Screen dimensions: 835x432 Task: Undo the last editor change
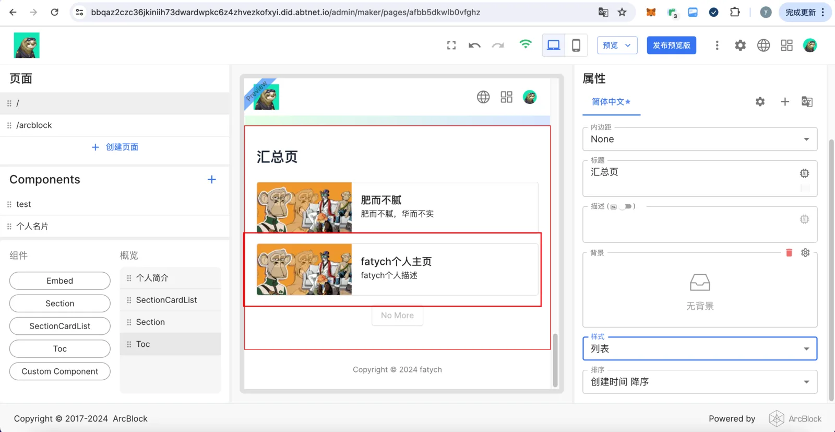pos(474,45)
